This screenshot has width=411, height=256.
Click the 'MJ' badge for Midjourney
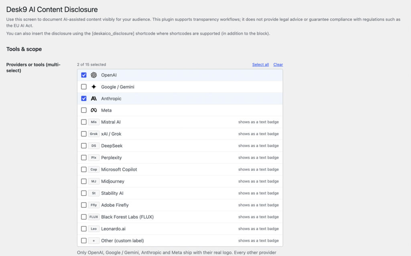[x=94, y=181]
